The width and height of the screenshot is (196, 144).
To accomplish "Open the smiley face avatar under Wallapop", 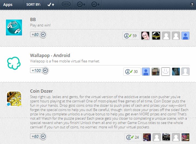I will point(165,72).
